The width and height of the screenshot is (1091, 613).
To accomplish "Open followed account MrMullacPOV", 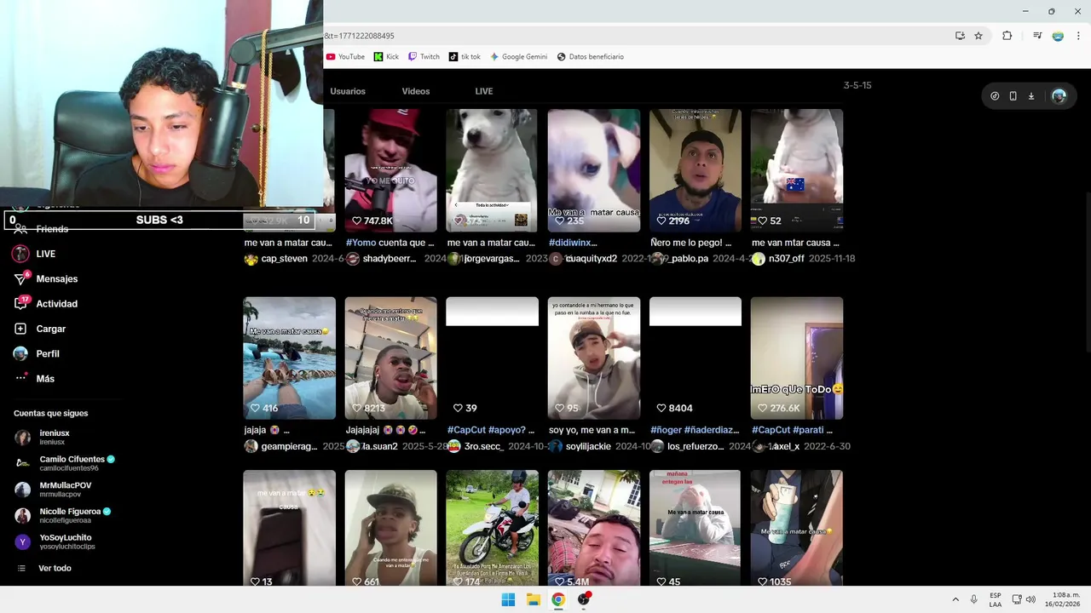I will pyautogui.click(x=53, y=490).
